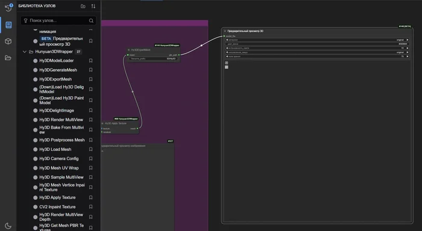Select (Down)Load Hy3D Paint Model in the library

61,100
